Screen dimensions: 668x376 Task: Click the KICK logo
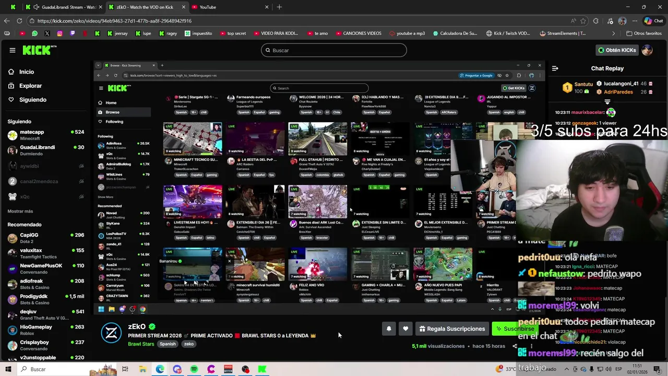[x=39, y=50]
